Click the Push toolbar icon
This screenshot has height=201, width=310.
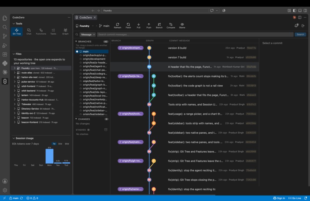[149, 25]
